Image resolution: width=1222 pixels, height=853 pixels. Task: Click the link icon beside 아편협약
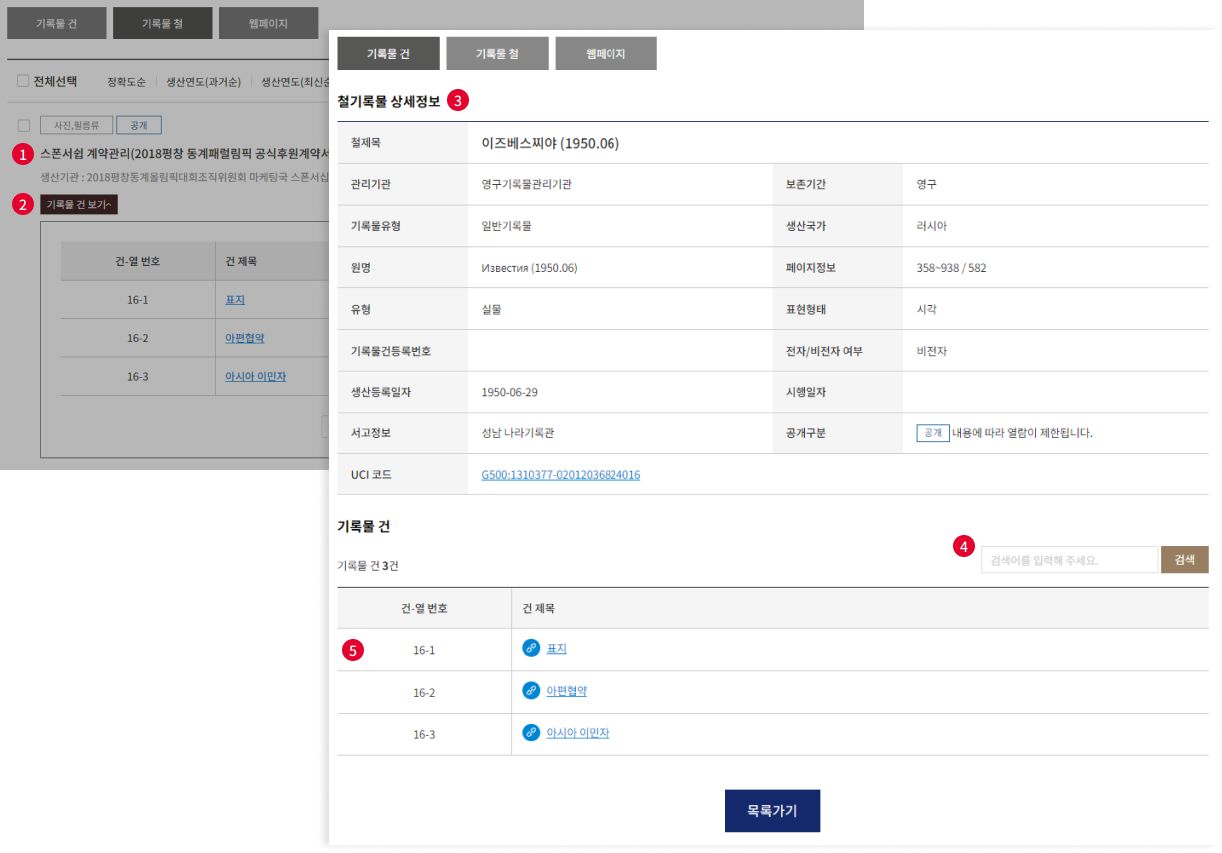click(531, 691)
